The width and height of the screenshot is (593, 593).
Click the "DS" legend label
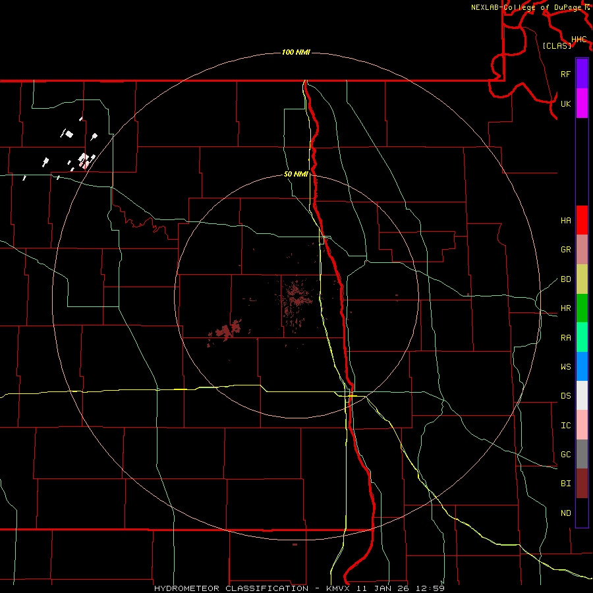(x=566, y=396)
